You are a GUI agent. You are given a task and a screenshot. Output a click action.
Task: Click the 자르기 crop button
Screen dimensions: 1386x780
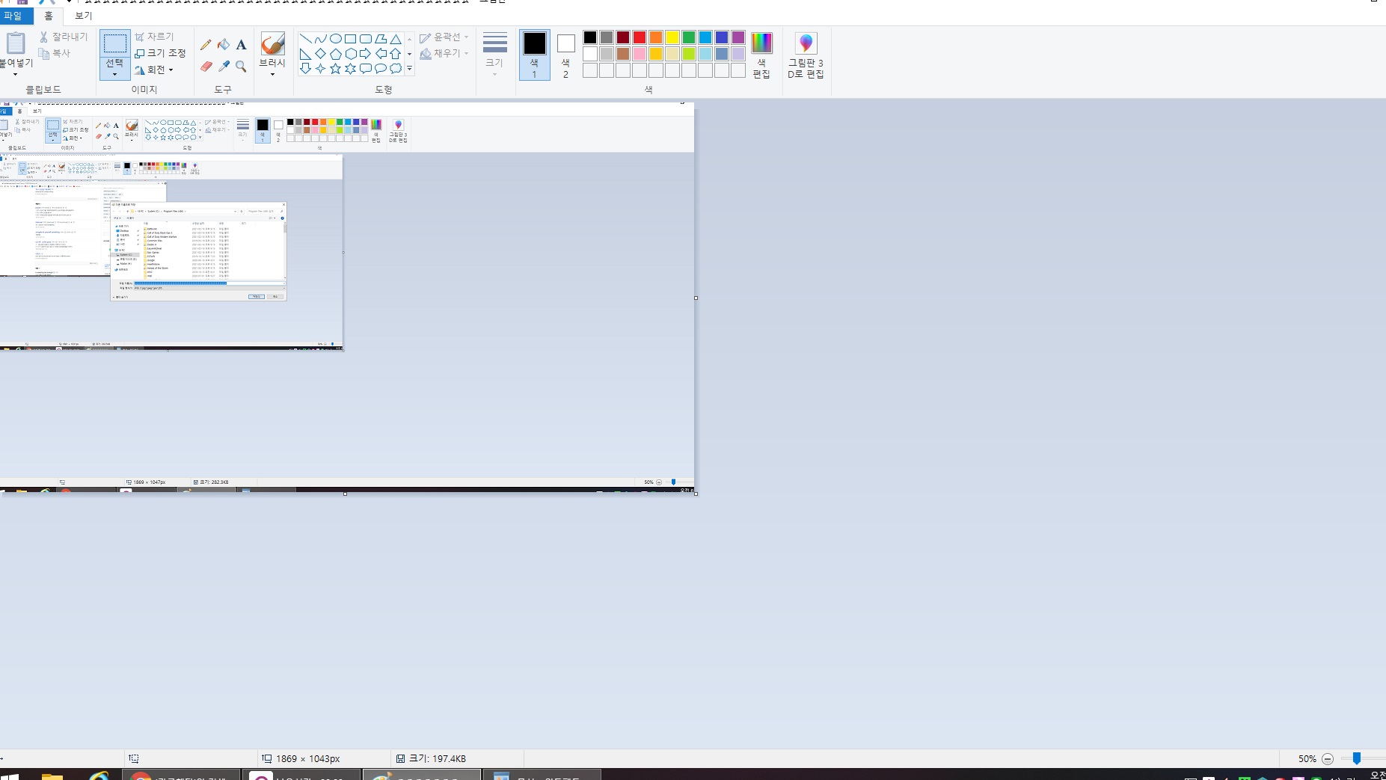[x=155, y=37]
